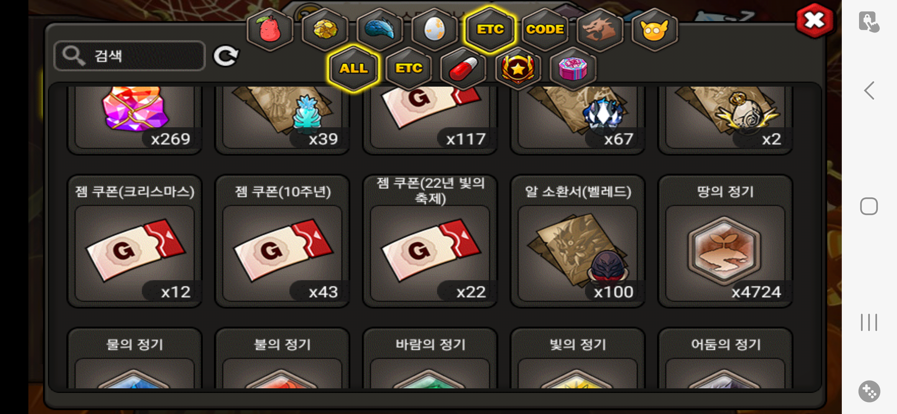897x414 pixels.
Task: Click the refresh arrow beside search
Action: point(226,56)
